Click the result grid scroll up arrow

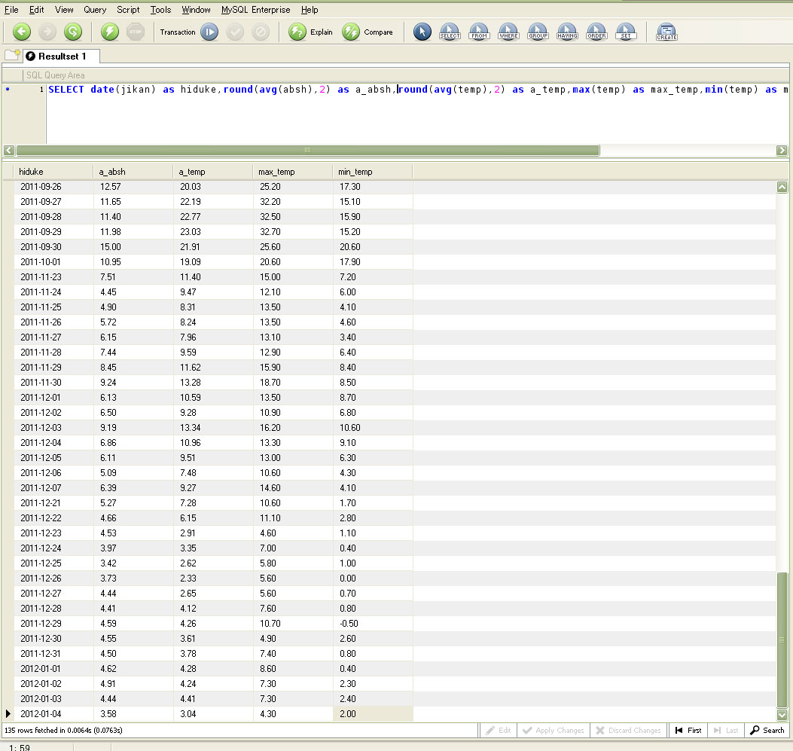[x=782, y=187]
